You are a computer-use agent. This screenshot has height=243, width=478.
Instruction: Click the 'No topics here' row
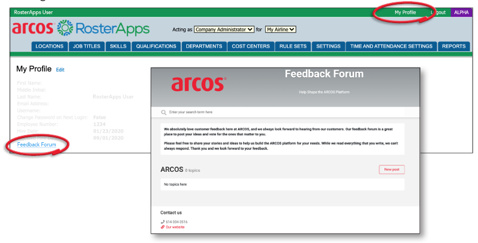coord(282,184)
